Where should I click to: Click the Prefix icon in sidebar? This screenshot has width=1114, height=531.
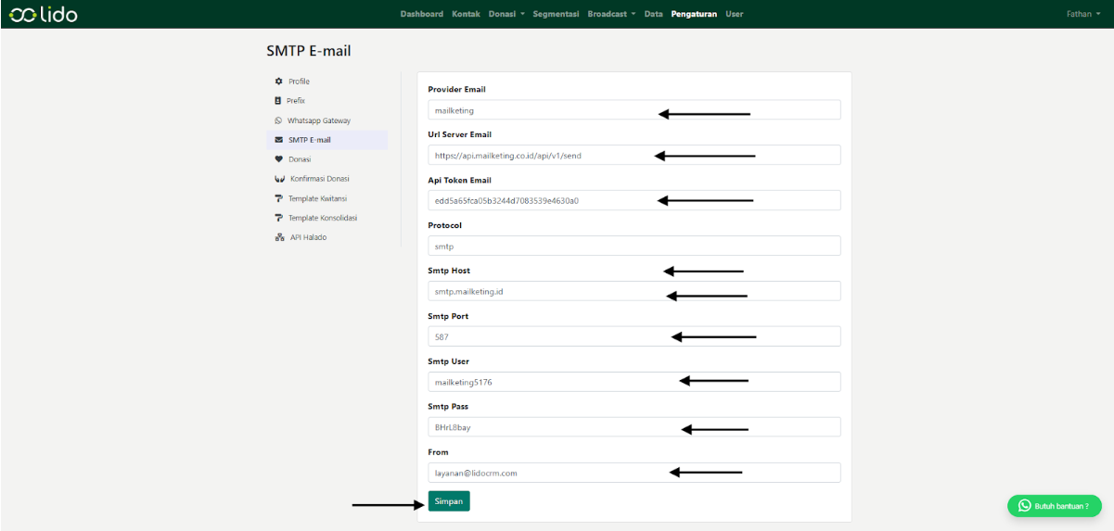click(278, 101)
